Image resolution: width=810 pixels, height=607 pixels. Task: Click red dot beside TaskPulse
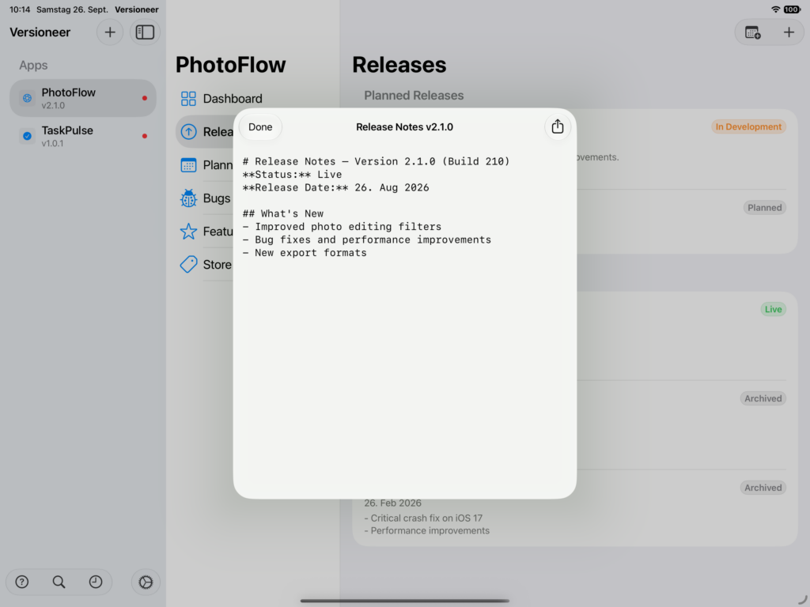(145, 136)
